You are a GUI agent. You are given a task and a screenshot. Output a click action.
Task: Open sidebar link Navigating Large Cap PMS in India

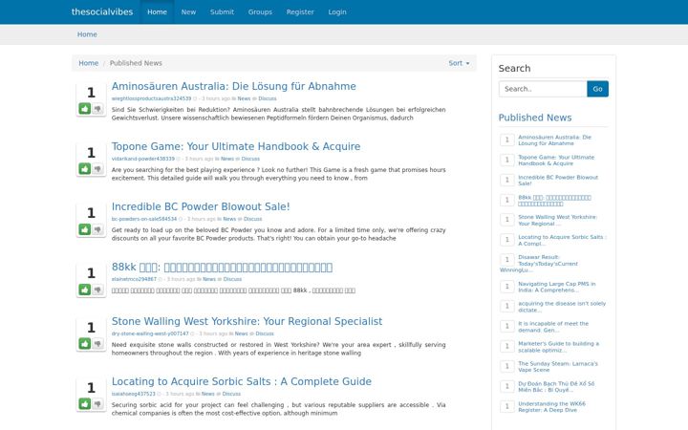557,287
